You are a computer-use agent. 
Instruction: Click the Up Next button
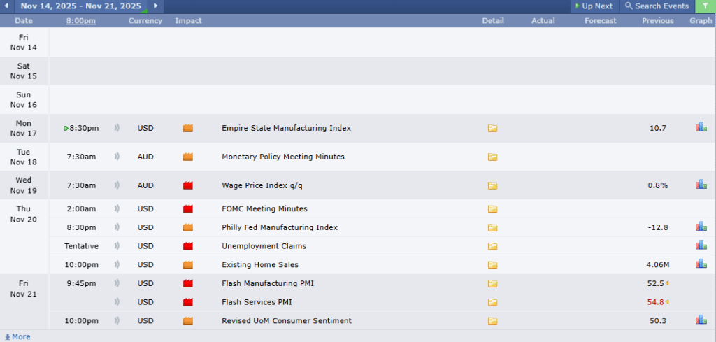click(x=594, y=6)
